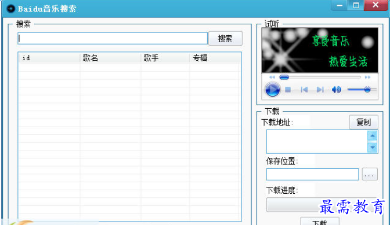Image resolution: width=390 pixels, height=225 pixels.
Task: Click the fast-forward double-arrow icon
Action: 367,78
